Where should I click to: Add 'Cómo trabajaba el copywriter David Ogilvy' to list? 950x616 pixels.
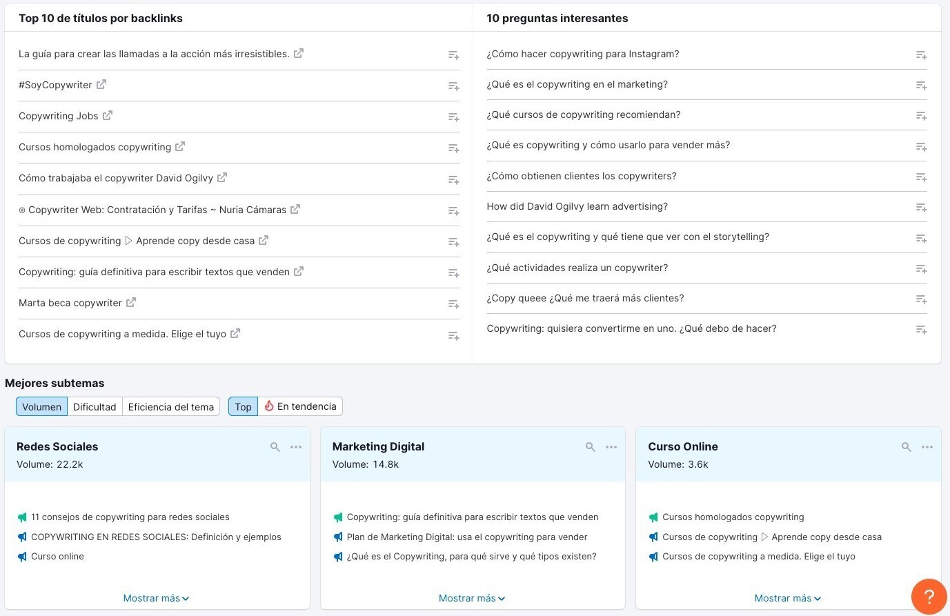453,179
